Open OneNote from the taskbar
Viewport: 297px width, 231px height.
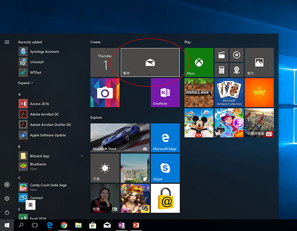(x=121, y=225)
